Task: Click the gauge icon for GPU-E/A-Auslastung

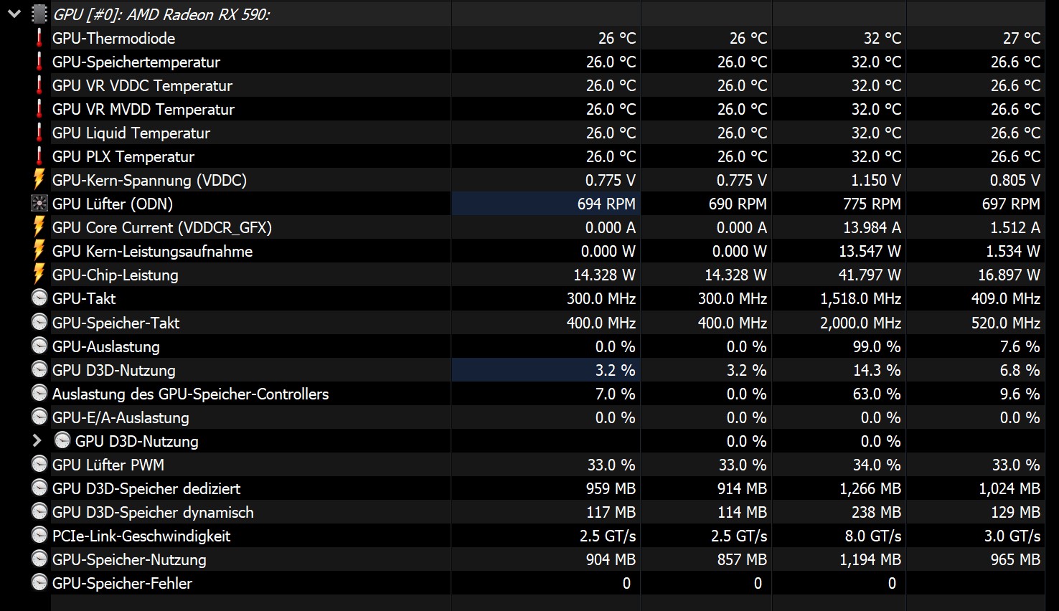Action: pos(39,417)
